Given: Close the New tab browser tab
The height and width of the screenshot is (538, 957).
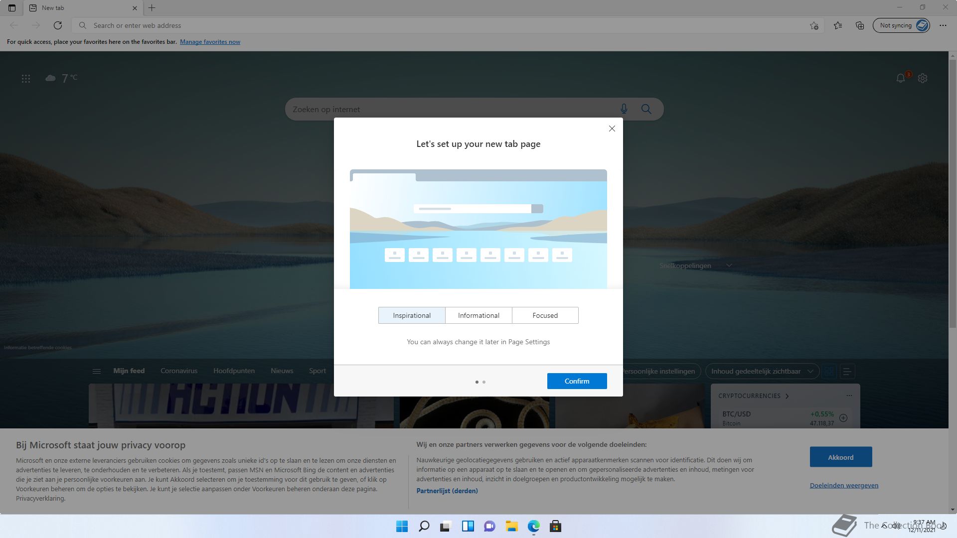Looking at the screenshot, I should pyautogui.click(x=135, y=8).
